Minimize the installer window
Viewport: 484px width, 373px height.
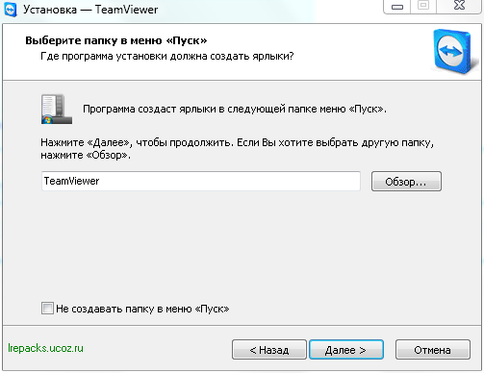pos(397,7)
